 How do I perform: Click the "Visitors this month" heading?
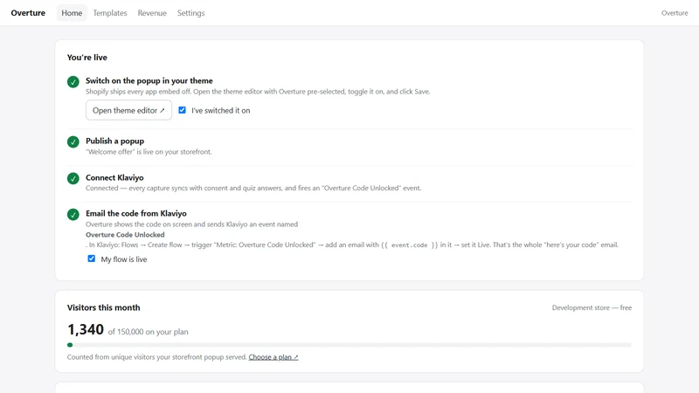click(x=103, y=307)
